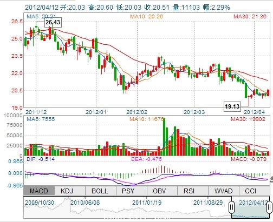Open the BOLL indicator tab
This screenshot has width=273, height=222.
tap(100, 191)
